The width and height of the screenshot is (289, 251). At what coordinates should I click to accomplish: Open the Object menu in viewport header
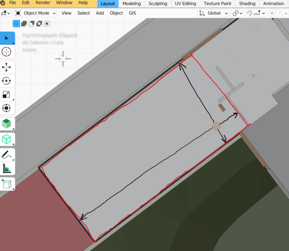116,13
